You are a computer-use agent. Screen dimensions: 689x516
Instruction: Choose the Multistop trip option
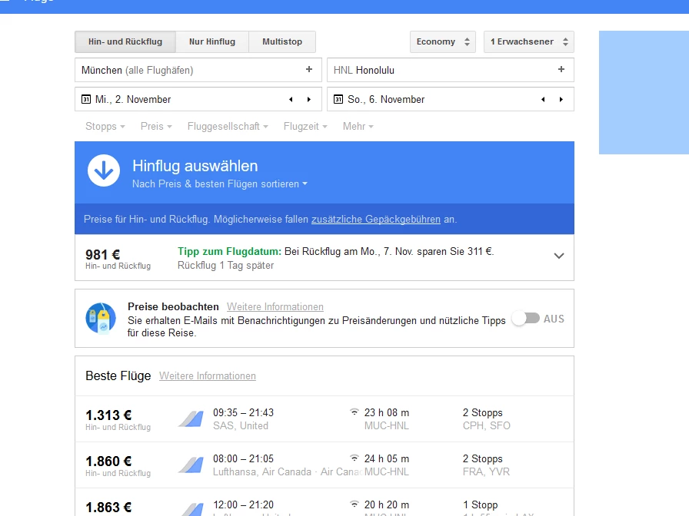pos(282,41)
